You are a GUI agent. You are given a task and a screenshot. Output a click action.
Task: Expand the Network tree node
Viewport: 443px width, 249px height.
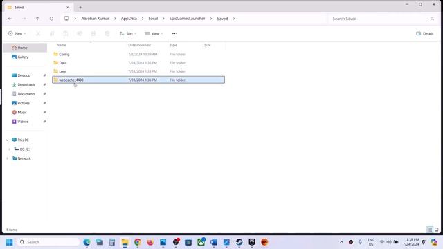pyautogui.click(x=7, y=158)
